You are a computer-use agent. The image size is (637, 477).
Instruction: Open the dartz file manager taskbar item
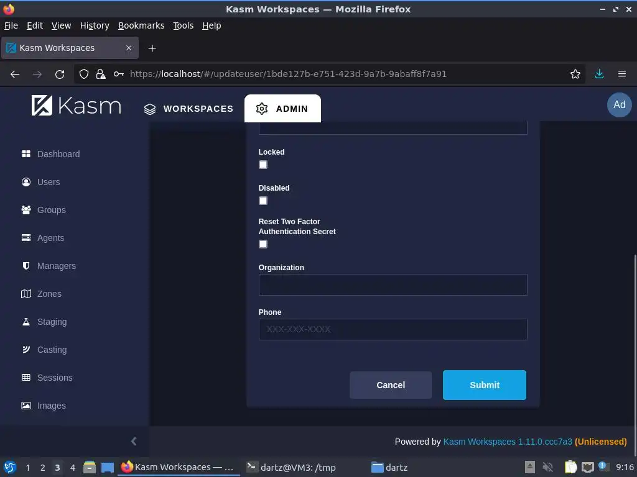click(x=389, y=467)
